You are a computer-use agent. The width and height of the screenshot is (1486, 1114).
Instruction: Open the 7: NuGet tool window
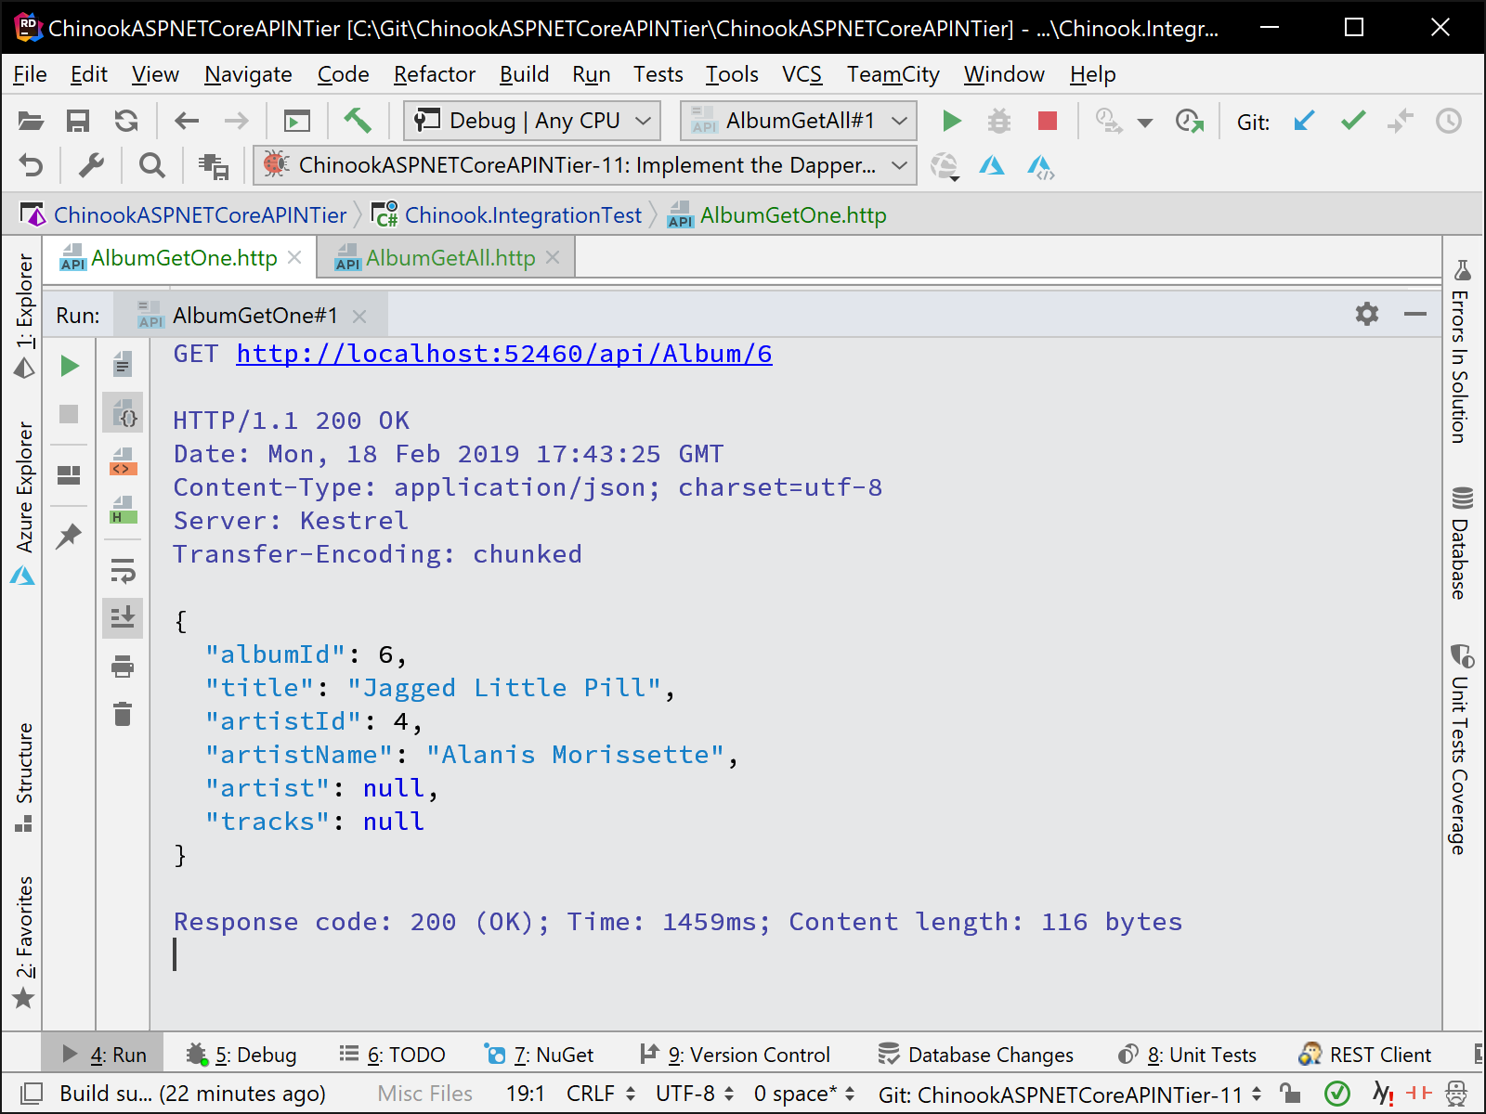coord(540,1055)
